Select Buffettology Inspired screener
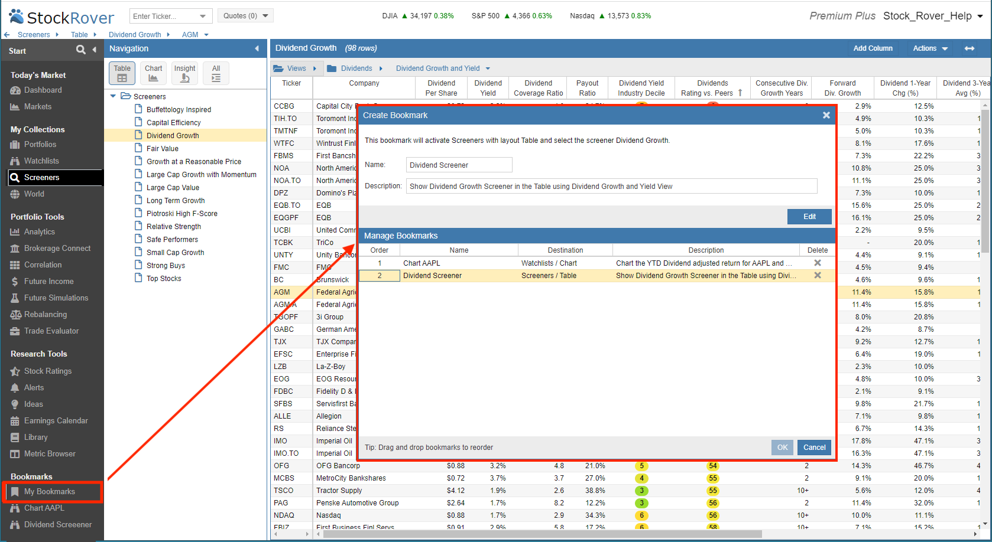Screen dimensions: 992x542 179,110
